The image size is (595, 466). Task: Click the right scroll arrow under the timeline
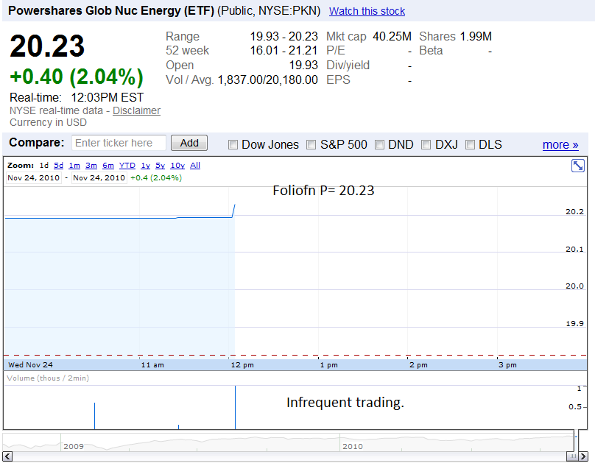584,456
